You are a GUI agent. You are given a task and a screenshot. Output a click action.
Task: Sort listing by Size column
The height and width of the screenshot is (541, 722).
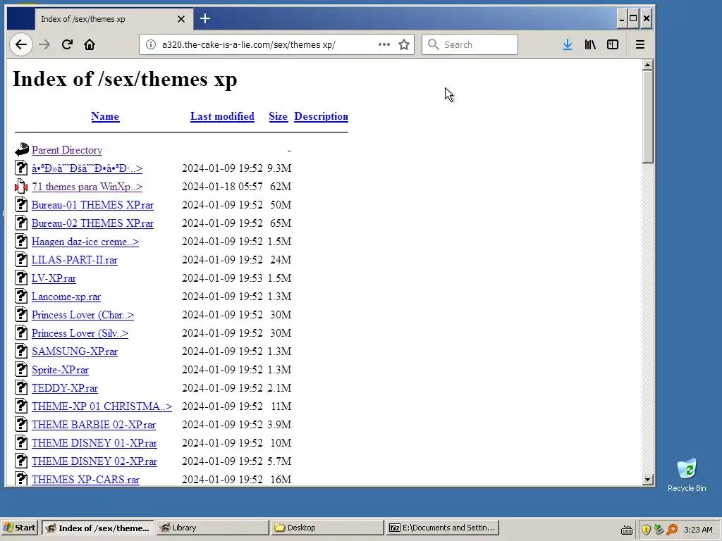278,116
